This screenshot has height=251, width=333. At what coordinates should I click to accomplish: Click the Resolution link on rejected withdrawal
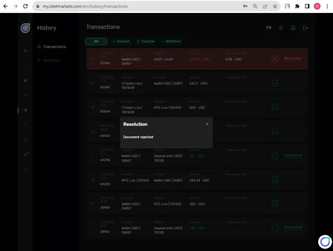[x=293, y=59]
